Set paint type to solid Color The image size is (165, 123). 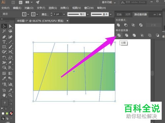3,113
